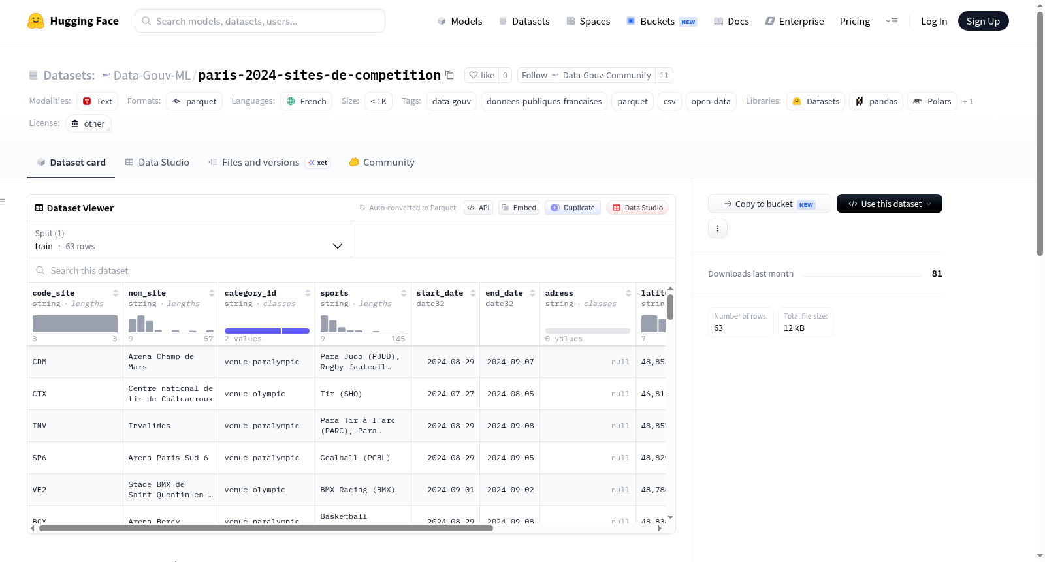Screen dimensions: 1045x562
Task: Sort the end_date column
Action: click(532, 293)
